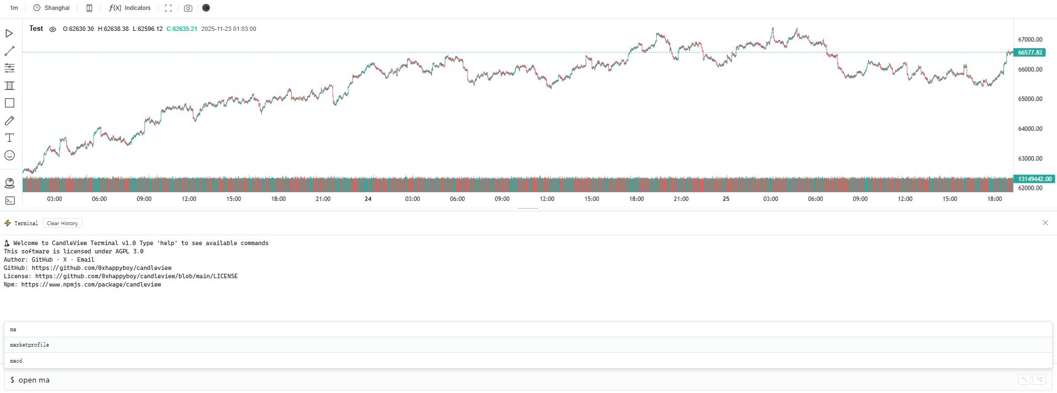This screenshot has height=393, width=1057.
Task: Click the Clear History button
Action: (x=62, y=224)
